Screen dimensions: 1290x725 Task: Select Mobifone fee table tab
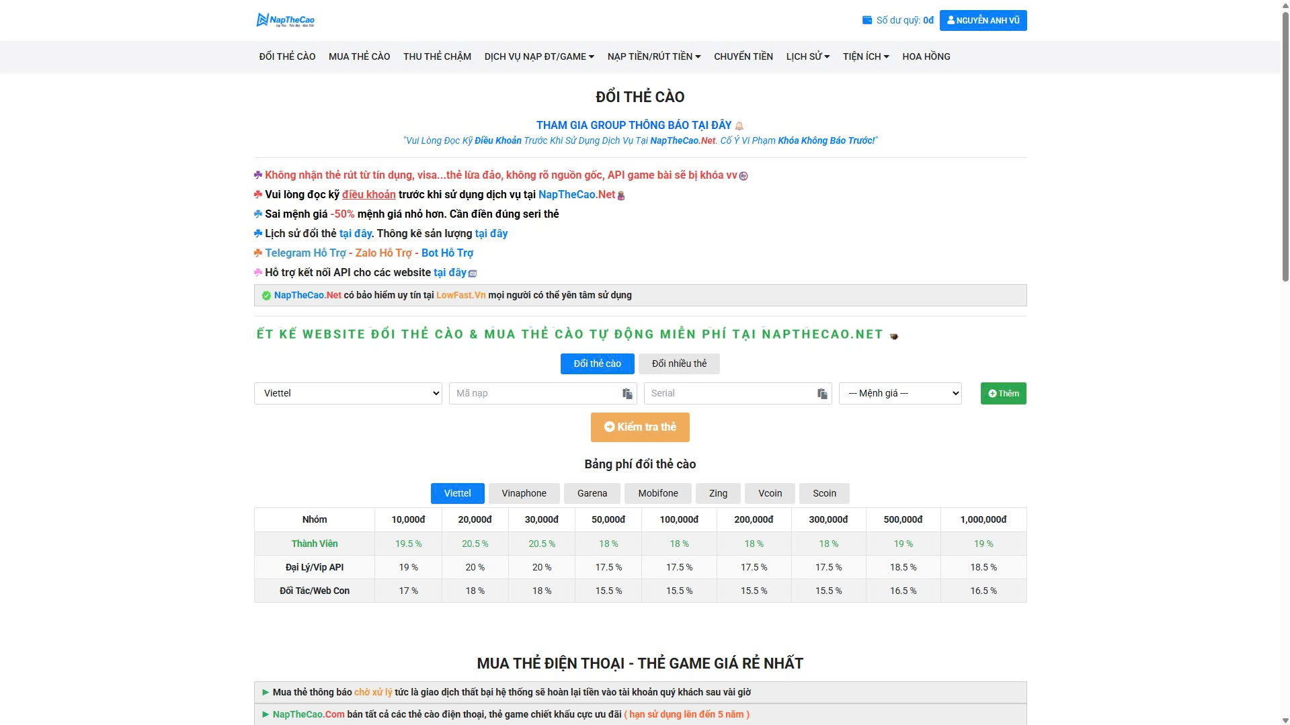[657, 493]
